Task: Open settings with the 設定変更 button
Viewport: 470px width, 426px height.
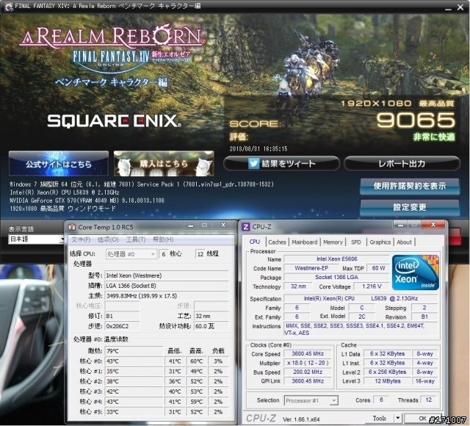Action: 410,207
